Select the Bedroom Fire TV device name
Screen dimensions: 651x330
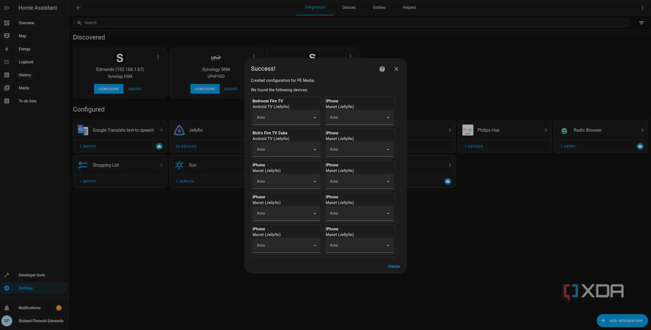tap(268, 101)
